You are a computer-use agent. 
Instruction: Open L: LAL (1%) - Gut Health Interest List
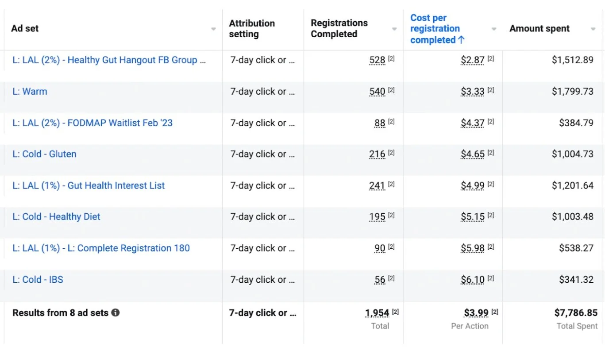click(x=89, y=185)
